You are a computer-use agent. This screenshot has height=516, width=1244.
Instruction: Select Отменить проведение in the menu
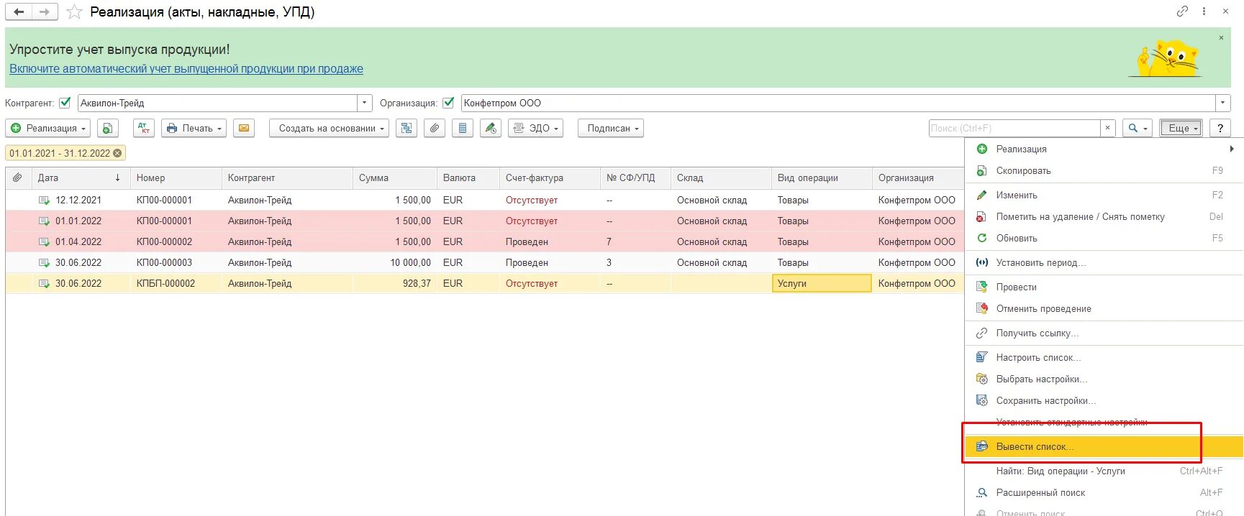coord(1104,308)
